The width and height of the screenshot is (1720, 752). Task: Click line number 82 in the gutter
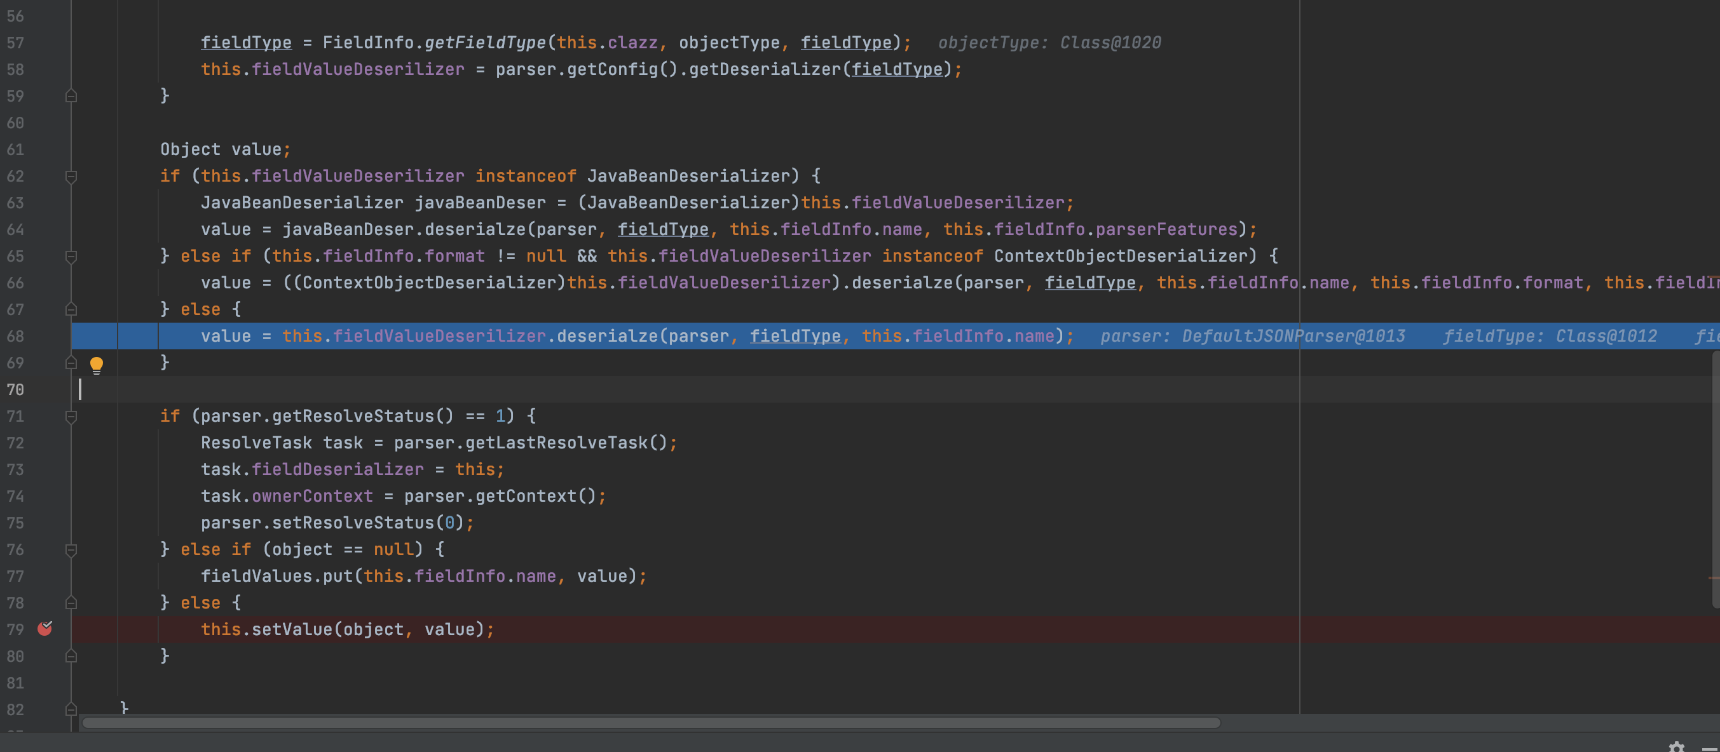point(15,709)
